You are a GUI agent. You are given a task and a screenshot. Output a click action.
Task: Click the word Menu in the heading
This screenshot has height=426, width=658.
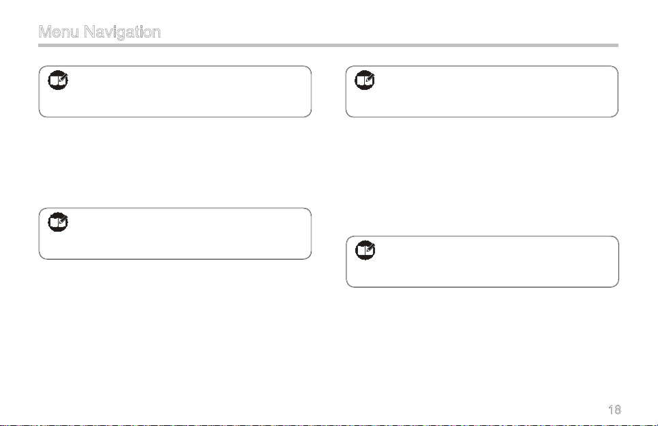[x=59, y=32]
